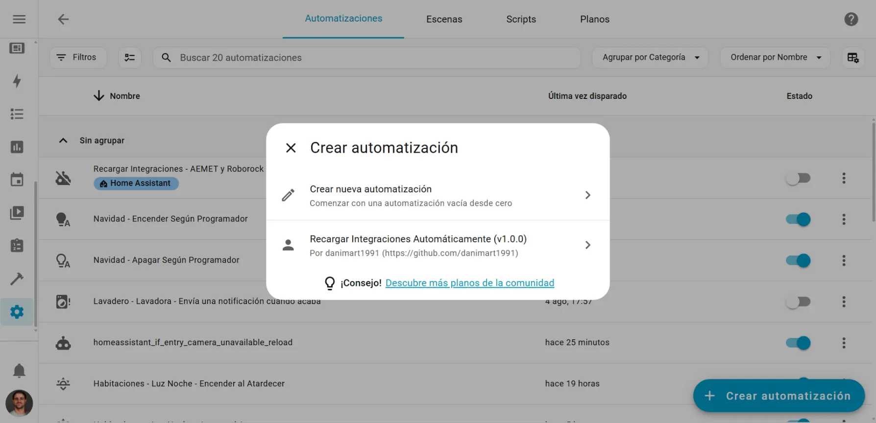Toggle selection mode icon next to Filtros

pyautogui.click(x=130, y=57)
